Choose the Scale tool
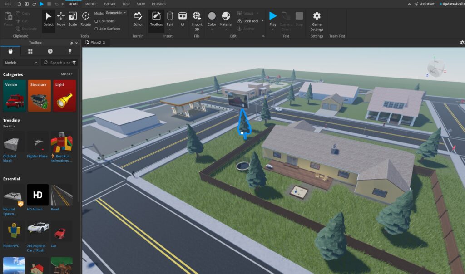The image size is (465, 274). [73, 20]
